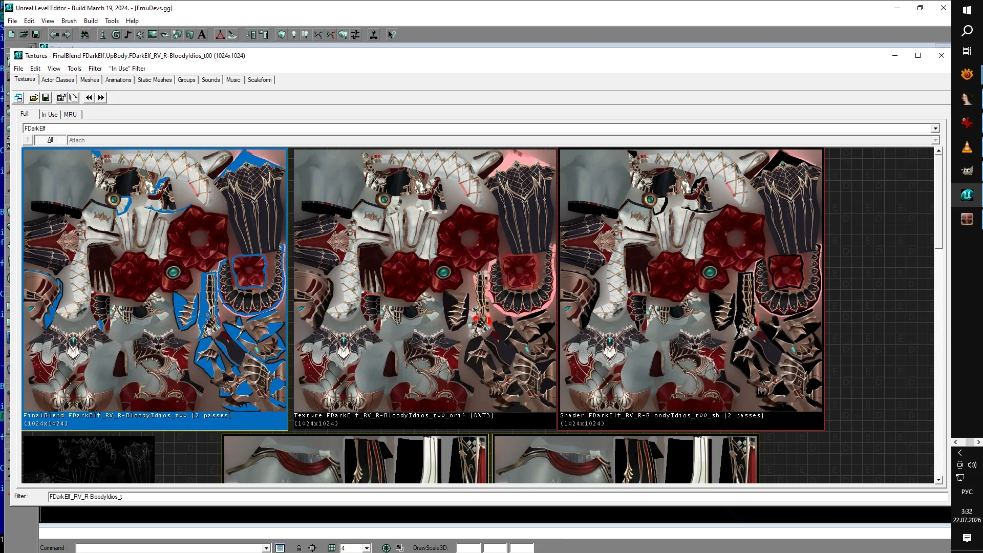Expand the Attach group dropdown arrow
This screenshot has height=553, width=983.
(935, 140)
